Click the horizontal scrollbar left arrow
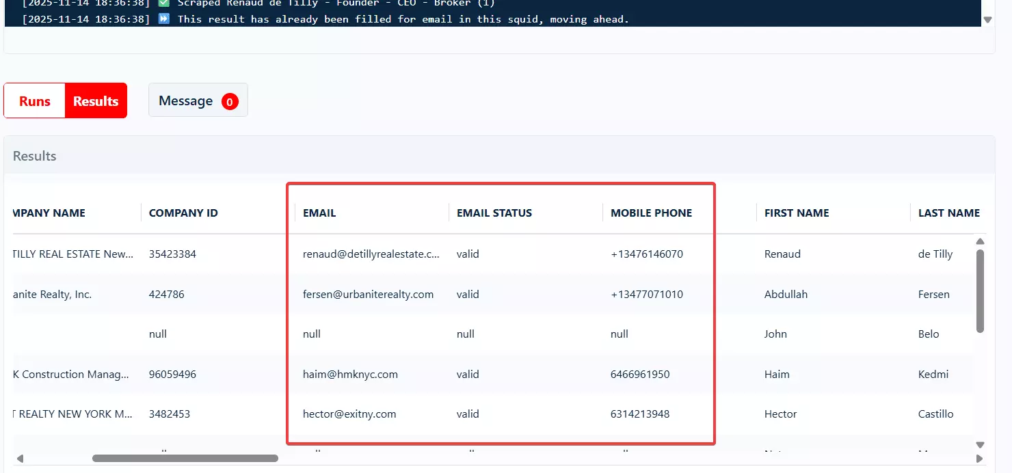Image resolution: width=1012 pixels, height=473 pixels. click(x=20, y=459)
